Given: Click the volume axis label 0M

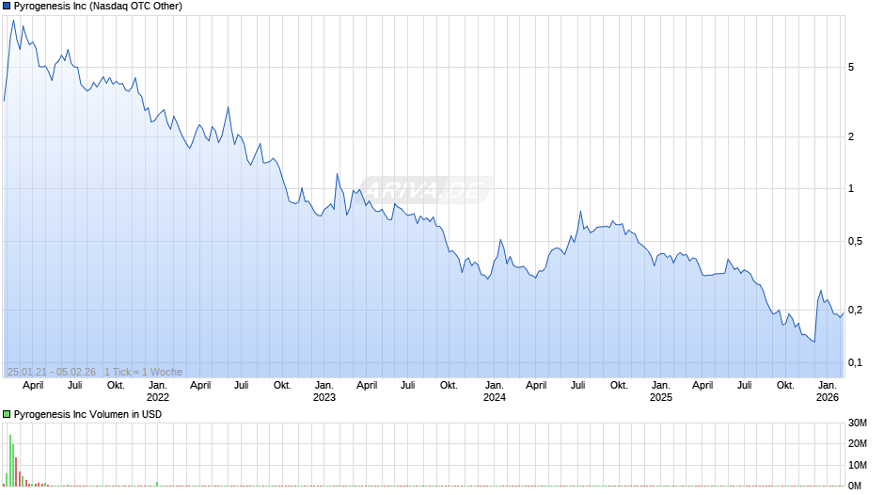Looking at the screenshot, I should (855, 486).
